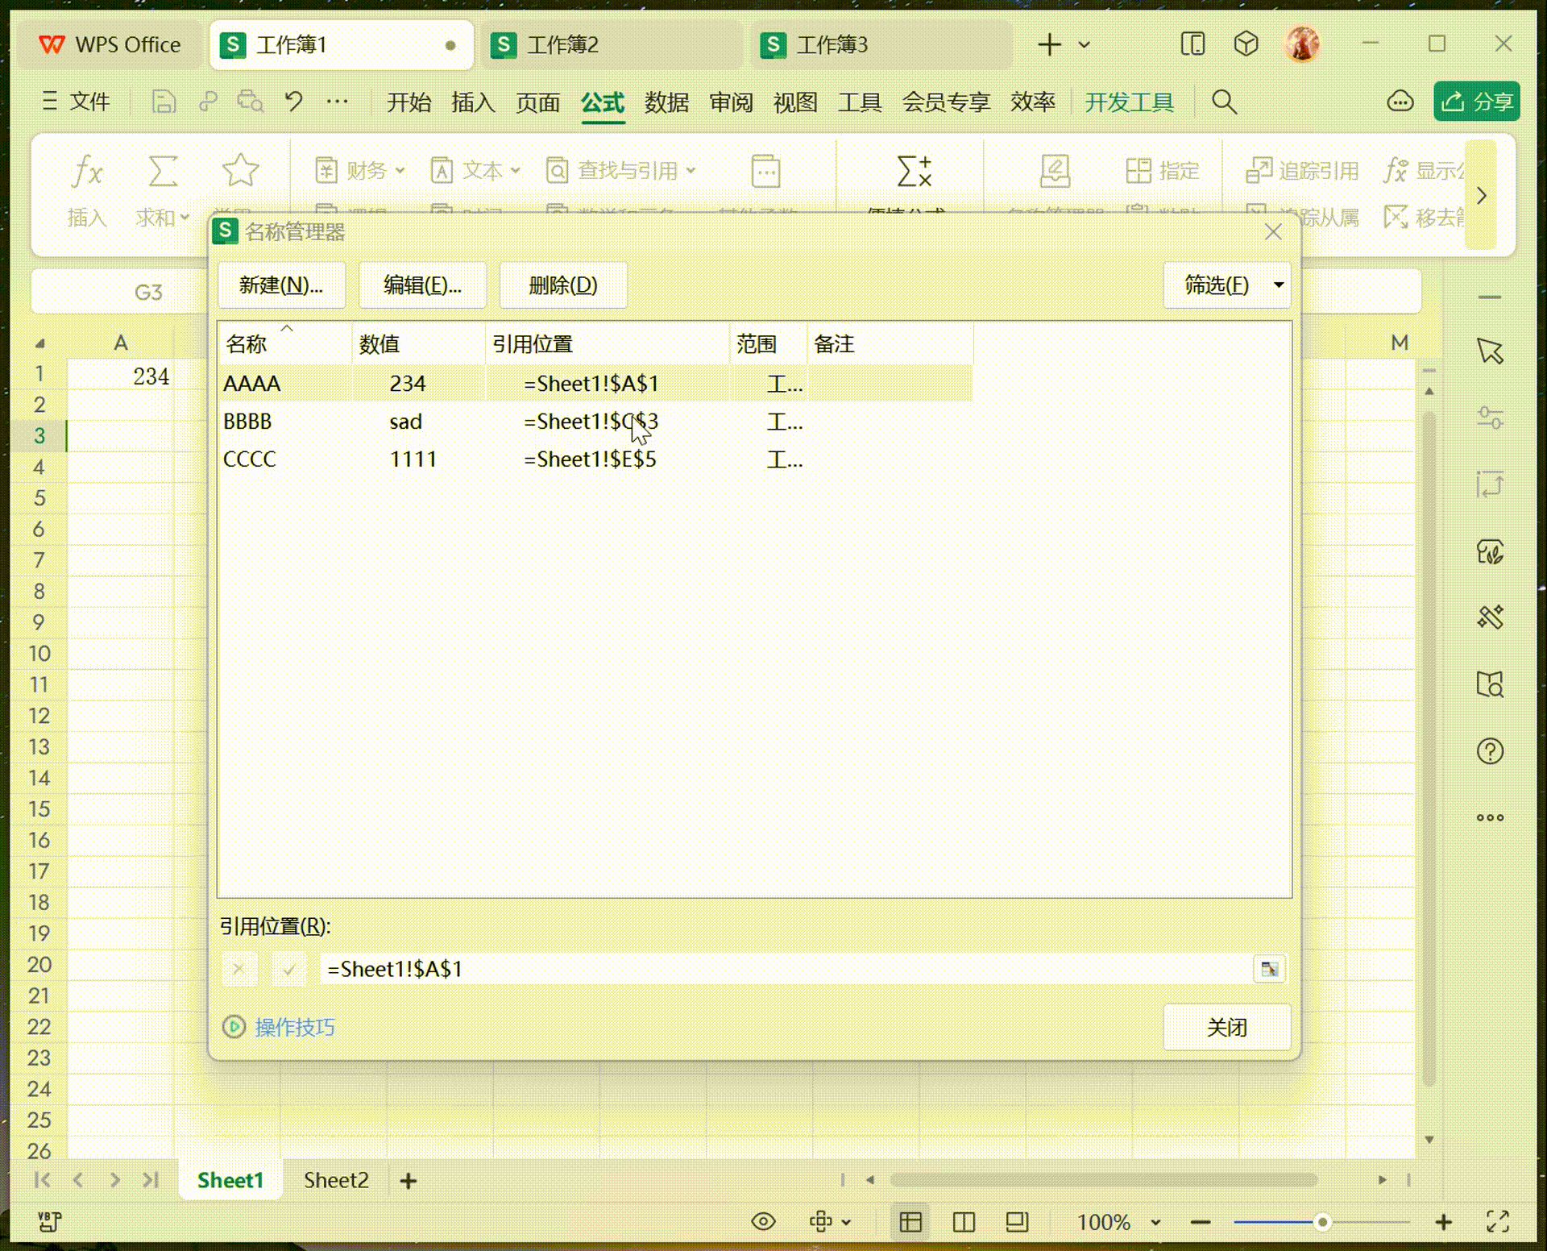Viewport: 1547px width, 1251px height.
Task: Click the zoom slider handle
Action: coord(1322,1223)
